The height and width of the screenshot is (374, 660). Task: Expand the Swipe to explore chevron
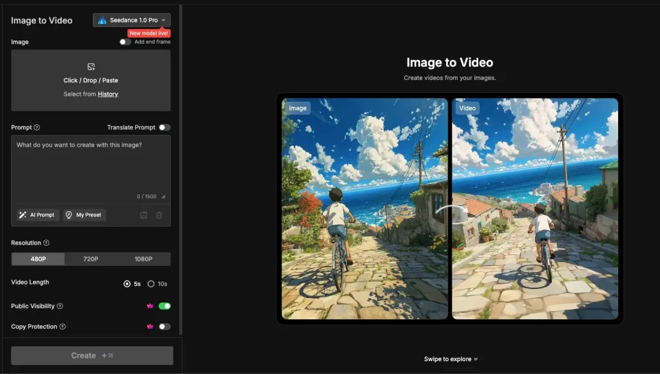tap(475, 359)
